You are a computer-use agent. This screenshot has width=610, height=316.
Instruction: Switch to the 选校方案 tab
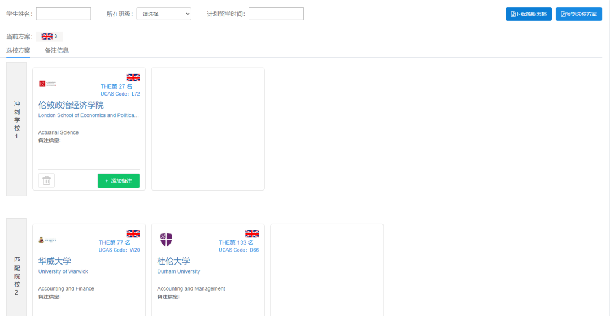pos(18,50)
